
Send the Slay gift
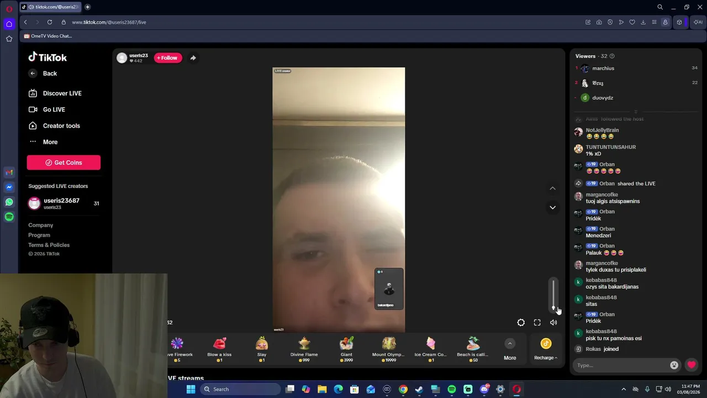point(262,350)
